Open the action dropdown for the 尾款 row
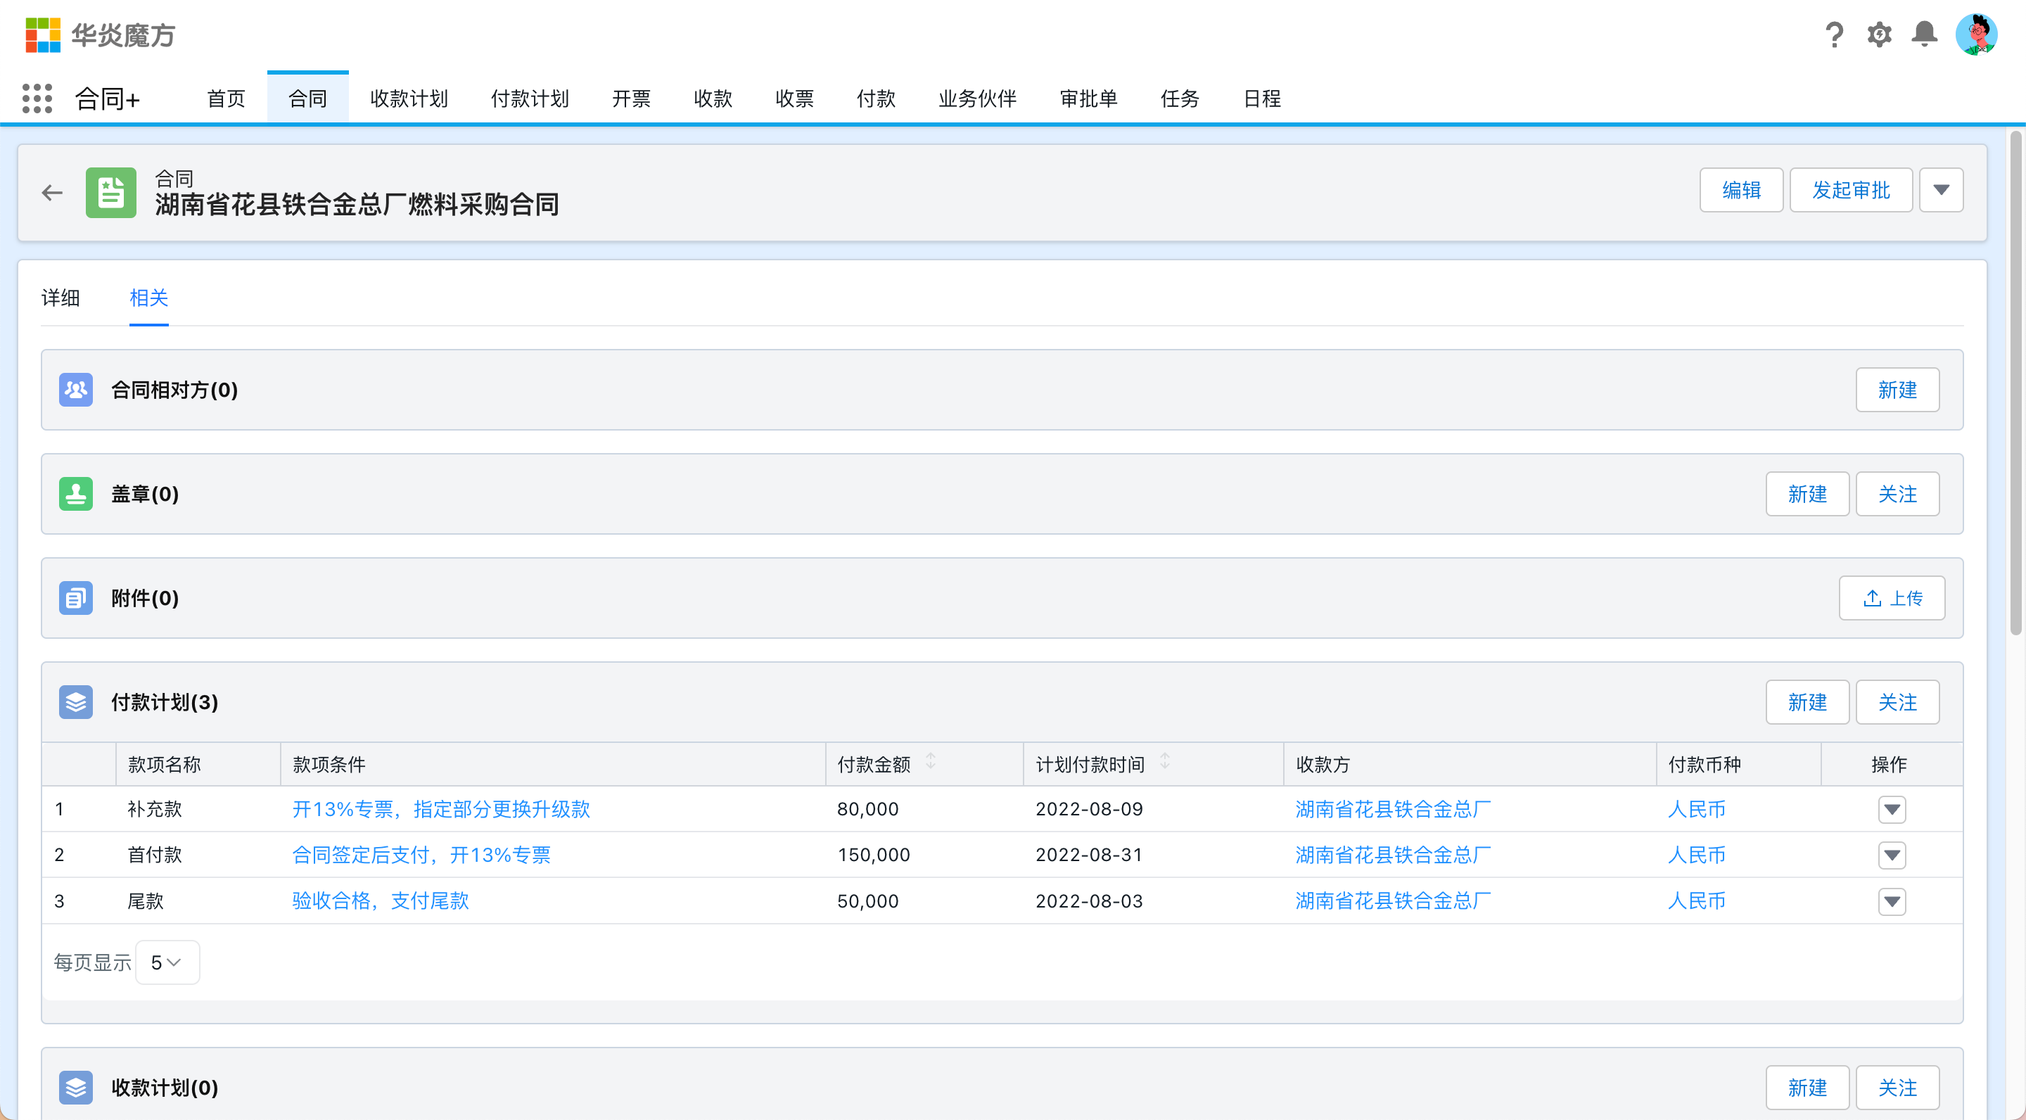 coord(1892,901)
